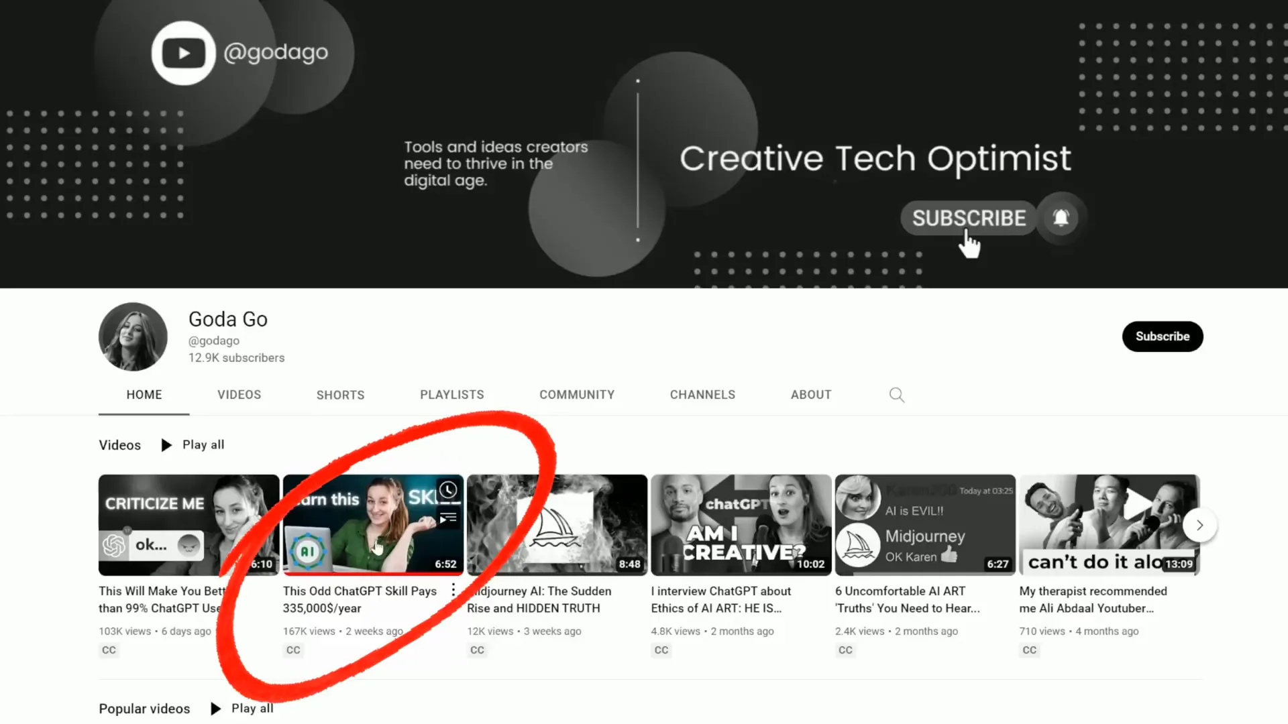Open 'Midjourney AI: The Sudden Rise' title
Image resolution: width=1288 pixels, height=724 pixels.
tap(539, 599)
